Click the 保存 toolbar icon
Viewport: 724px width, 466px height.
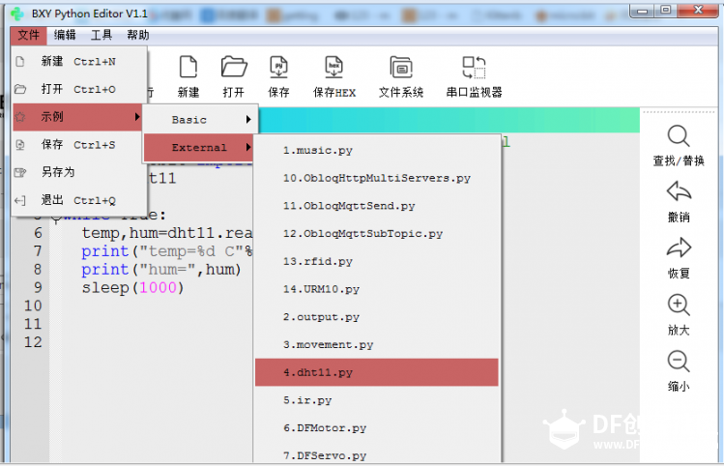(278, 68)
